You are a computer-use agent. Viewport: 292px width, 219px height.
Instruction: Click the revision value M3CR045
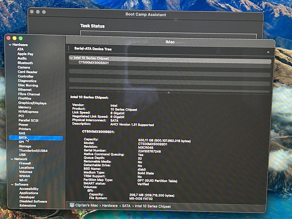pyautogui.click(x=146, y=148)
